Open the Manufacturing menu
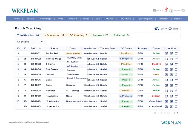 [125, 19]
